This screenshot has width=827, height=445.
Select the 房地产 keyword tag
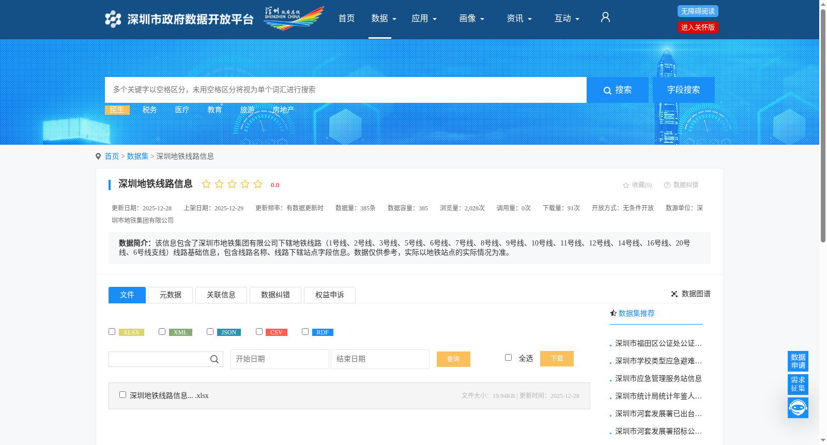pyautogui.click(x=284, y=110)
